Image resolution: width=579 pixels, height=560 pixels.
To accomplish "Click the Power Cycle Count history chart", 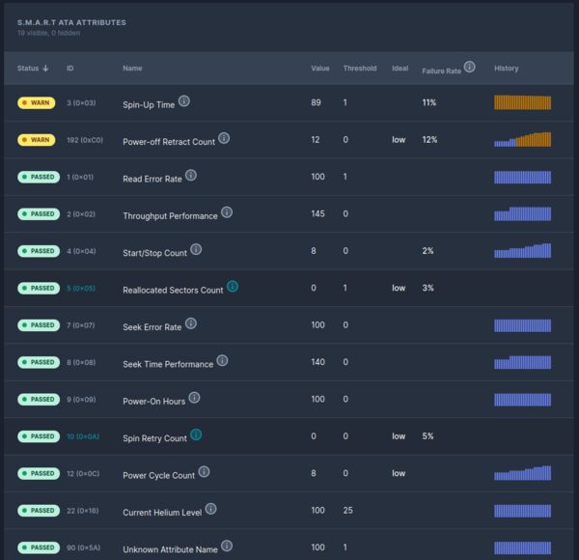I will coord(522,473).
